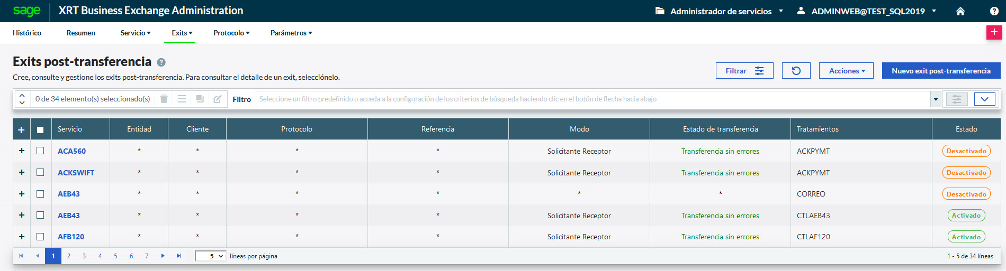The image size is (1006, 271).
Task: Toggle the select-all checkbox in table header
Action: pyautogui.click(x=40, y=129)
